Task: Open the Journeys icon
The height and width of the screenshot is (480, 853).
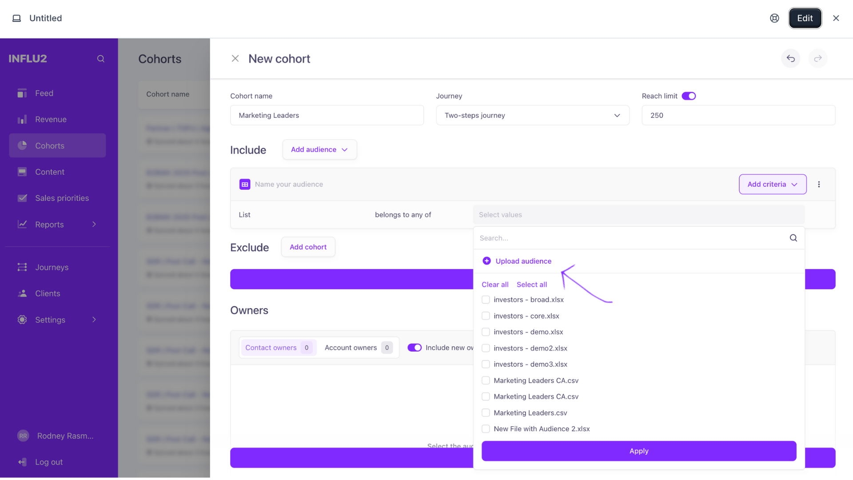Action: tap(22, 267)
